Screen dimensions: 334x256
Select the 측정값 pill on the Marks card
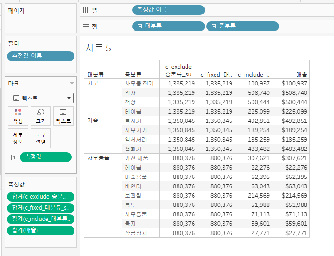point(45,157)
